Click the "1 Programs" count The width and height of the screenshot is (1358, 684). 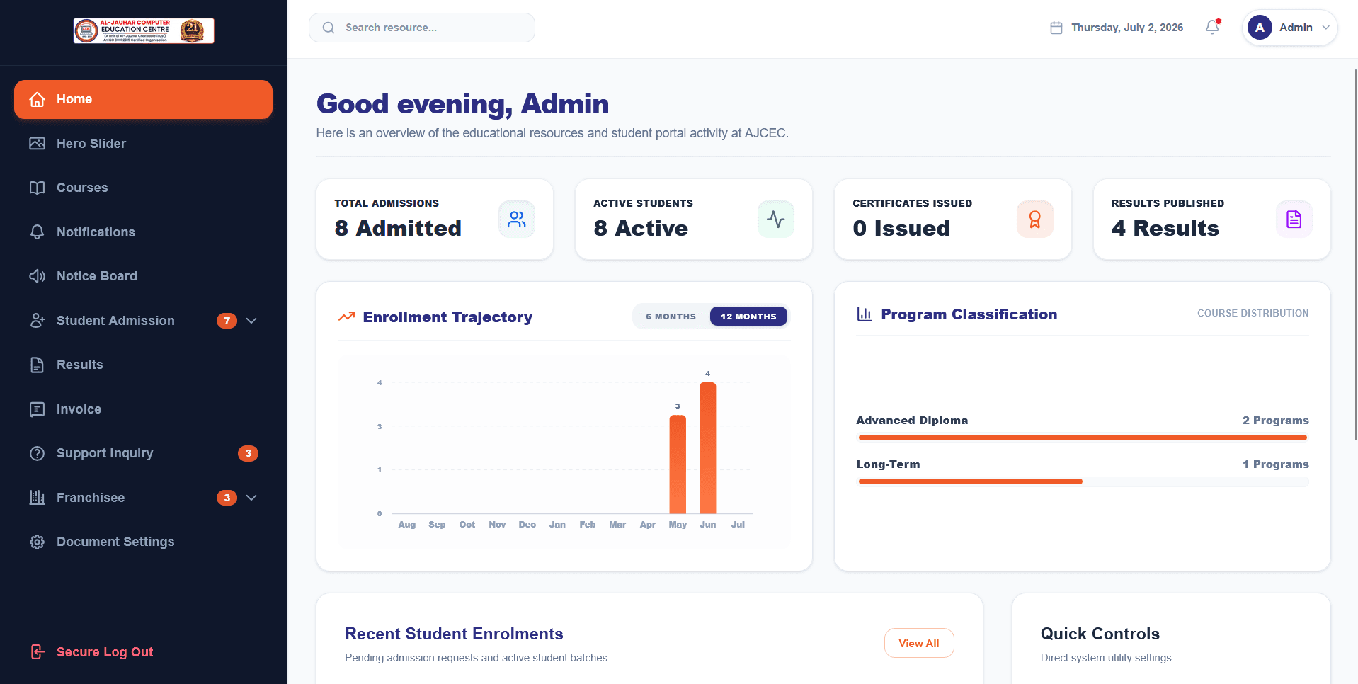click(1276, 464)
